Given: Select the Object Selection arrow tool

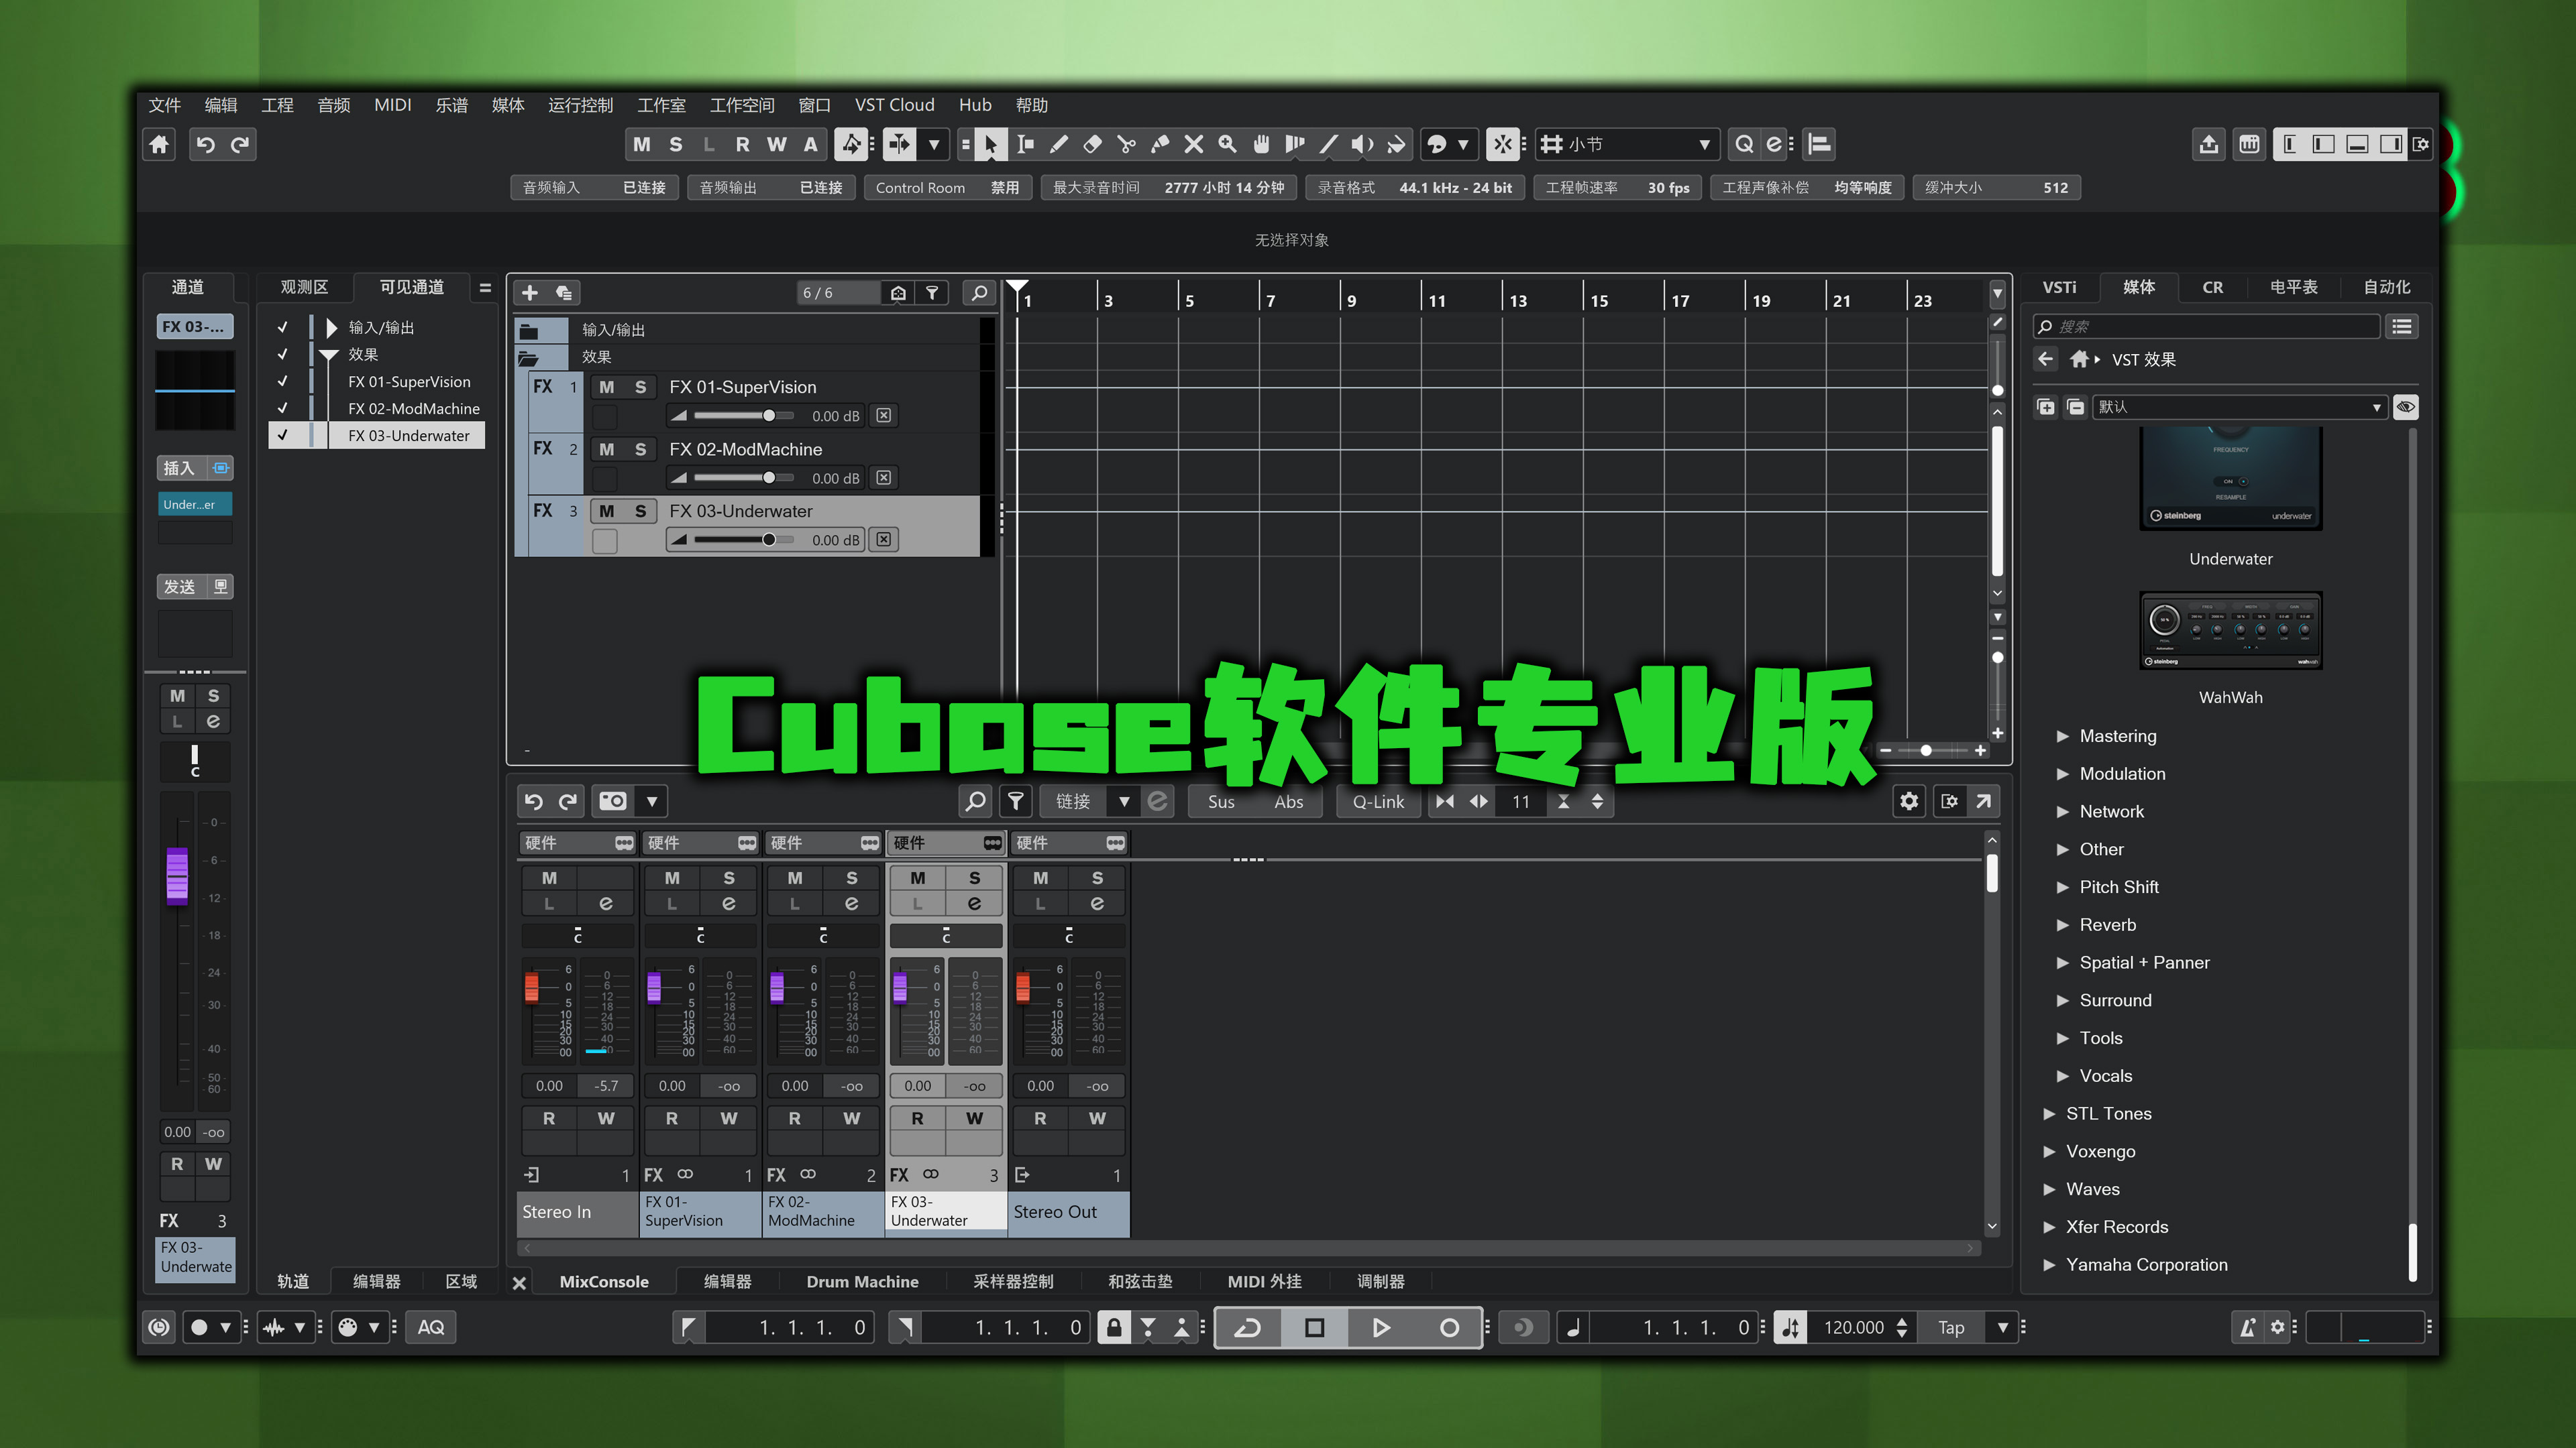Looking at the screenshot, I should tap(990, 144).
